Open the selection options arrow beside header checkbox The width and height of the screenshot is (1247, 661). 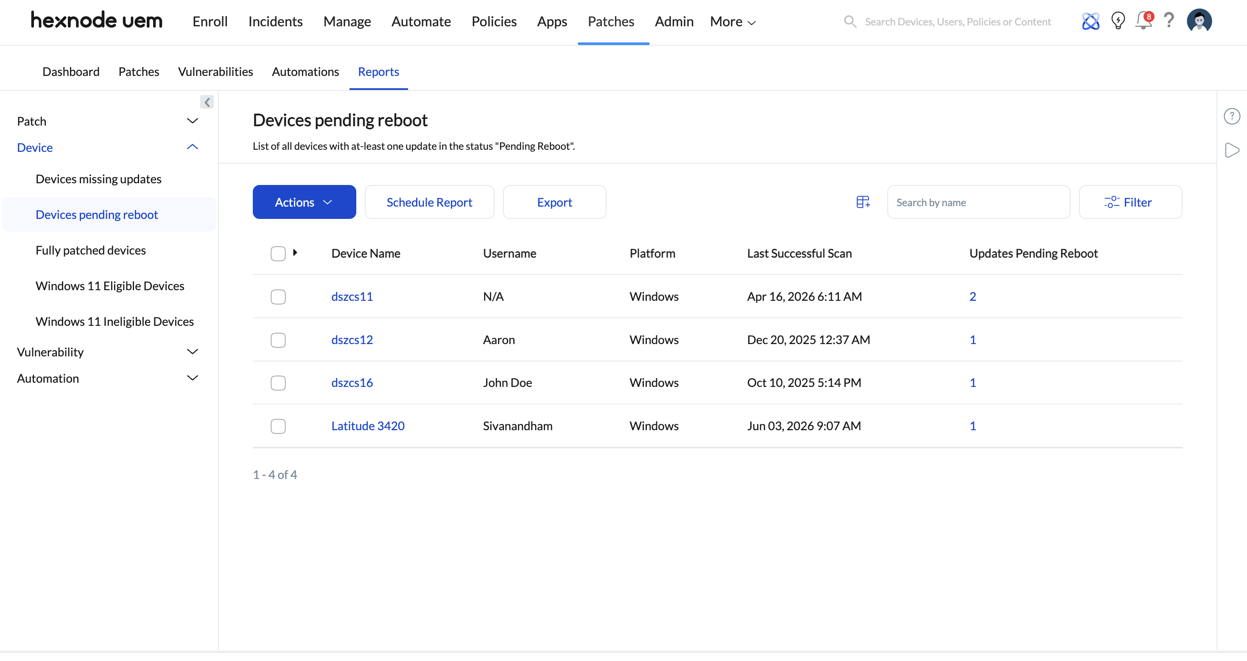[295, 252]
